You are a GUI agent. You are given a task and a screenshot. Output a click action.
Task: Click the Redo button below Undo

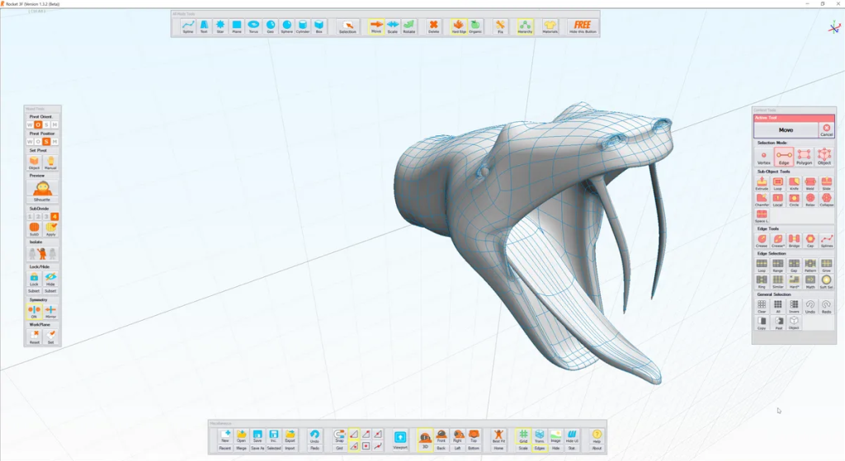(x=314, y=448)
